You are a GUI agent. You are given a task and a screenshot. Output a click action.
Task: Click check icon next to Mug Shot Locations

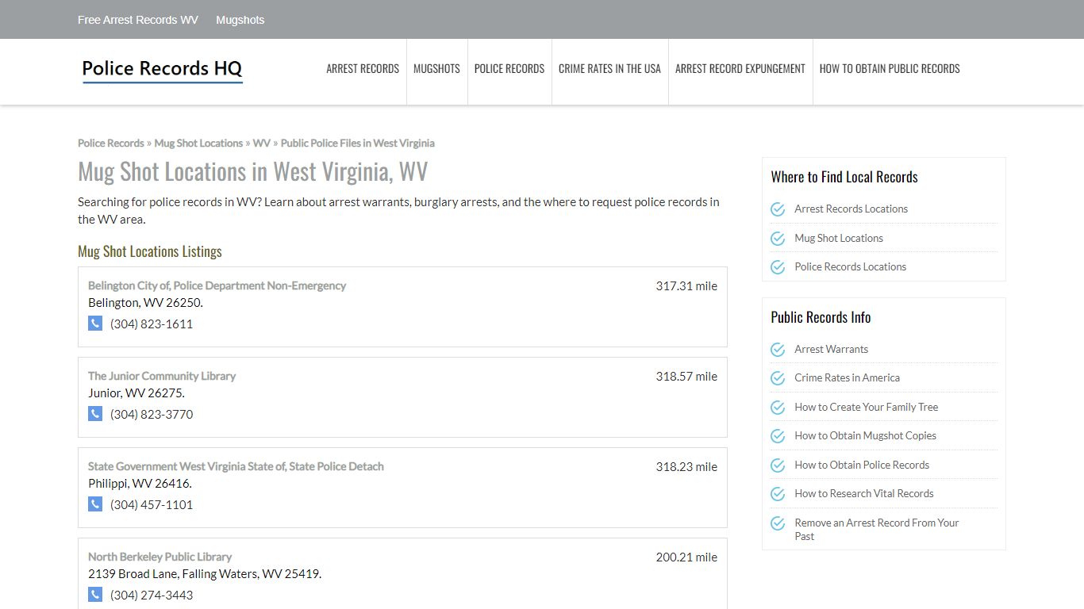click(x=778, y=238)
